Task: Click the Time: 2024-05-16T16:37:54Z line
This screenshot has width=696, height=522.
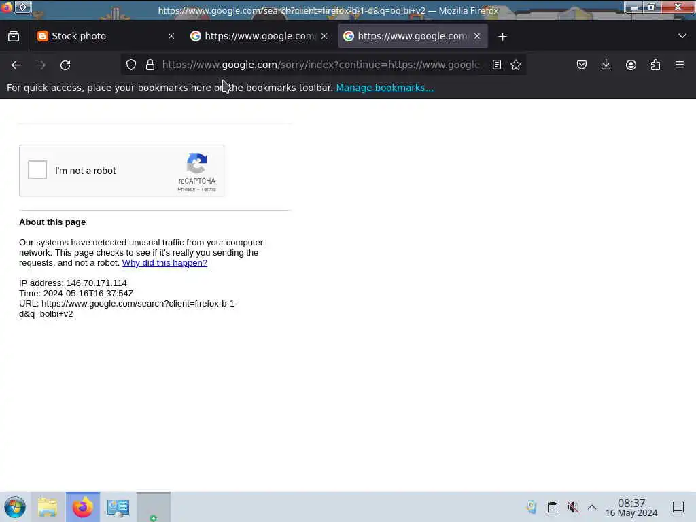Action: pyautogui.click(x=76, y=294)
